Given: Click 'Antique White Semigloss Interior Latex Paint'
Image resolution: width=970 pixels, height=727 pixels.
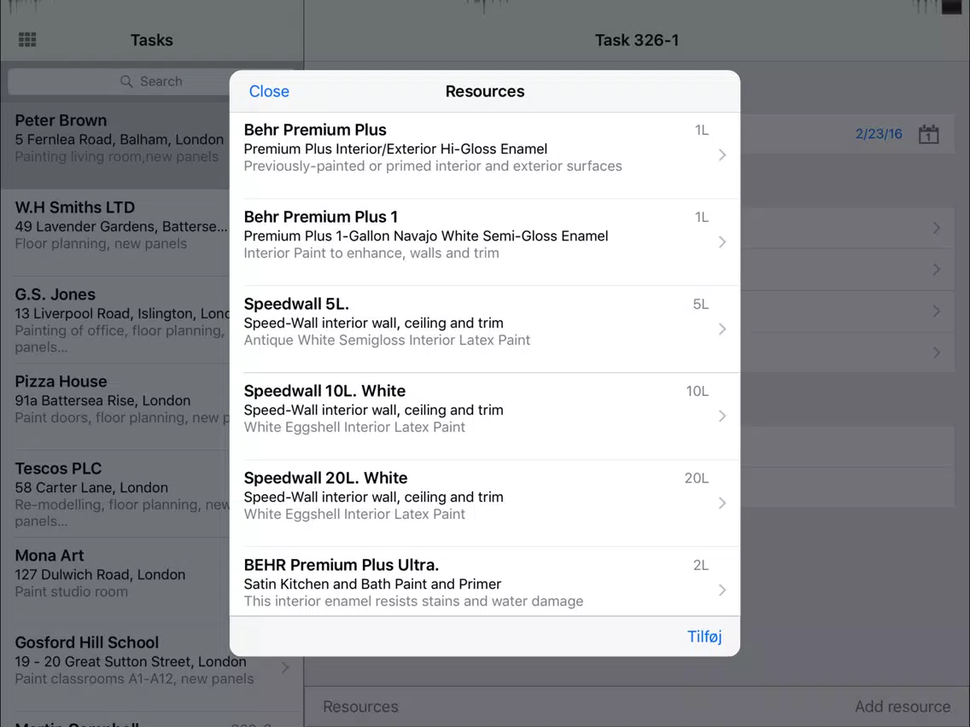Looking at the screenshot, I should point(387,340).
